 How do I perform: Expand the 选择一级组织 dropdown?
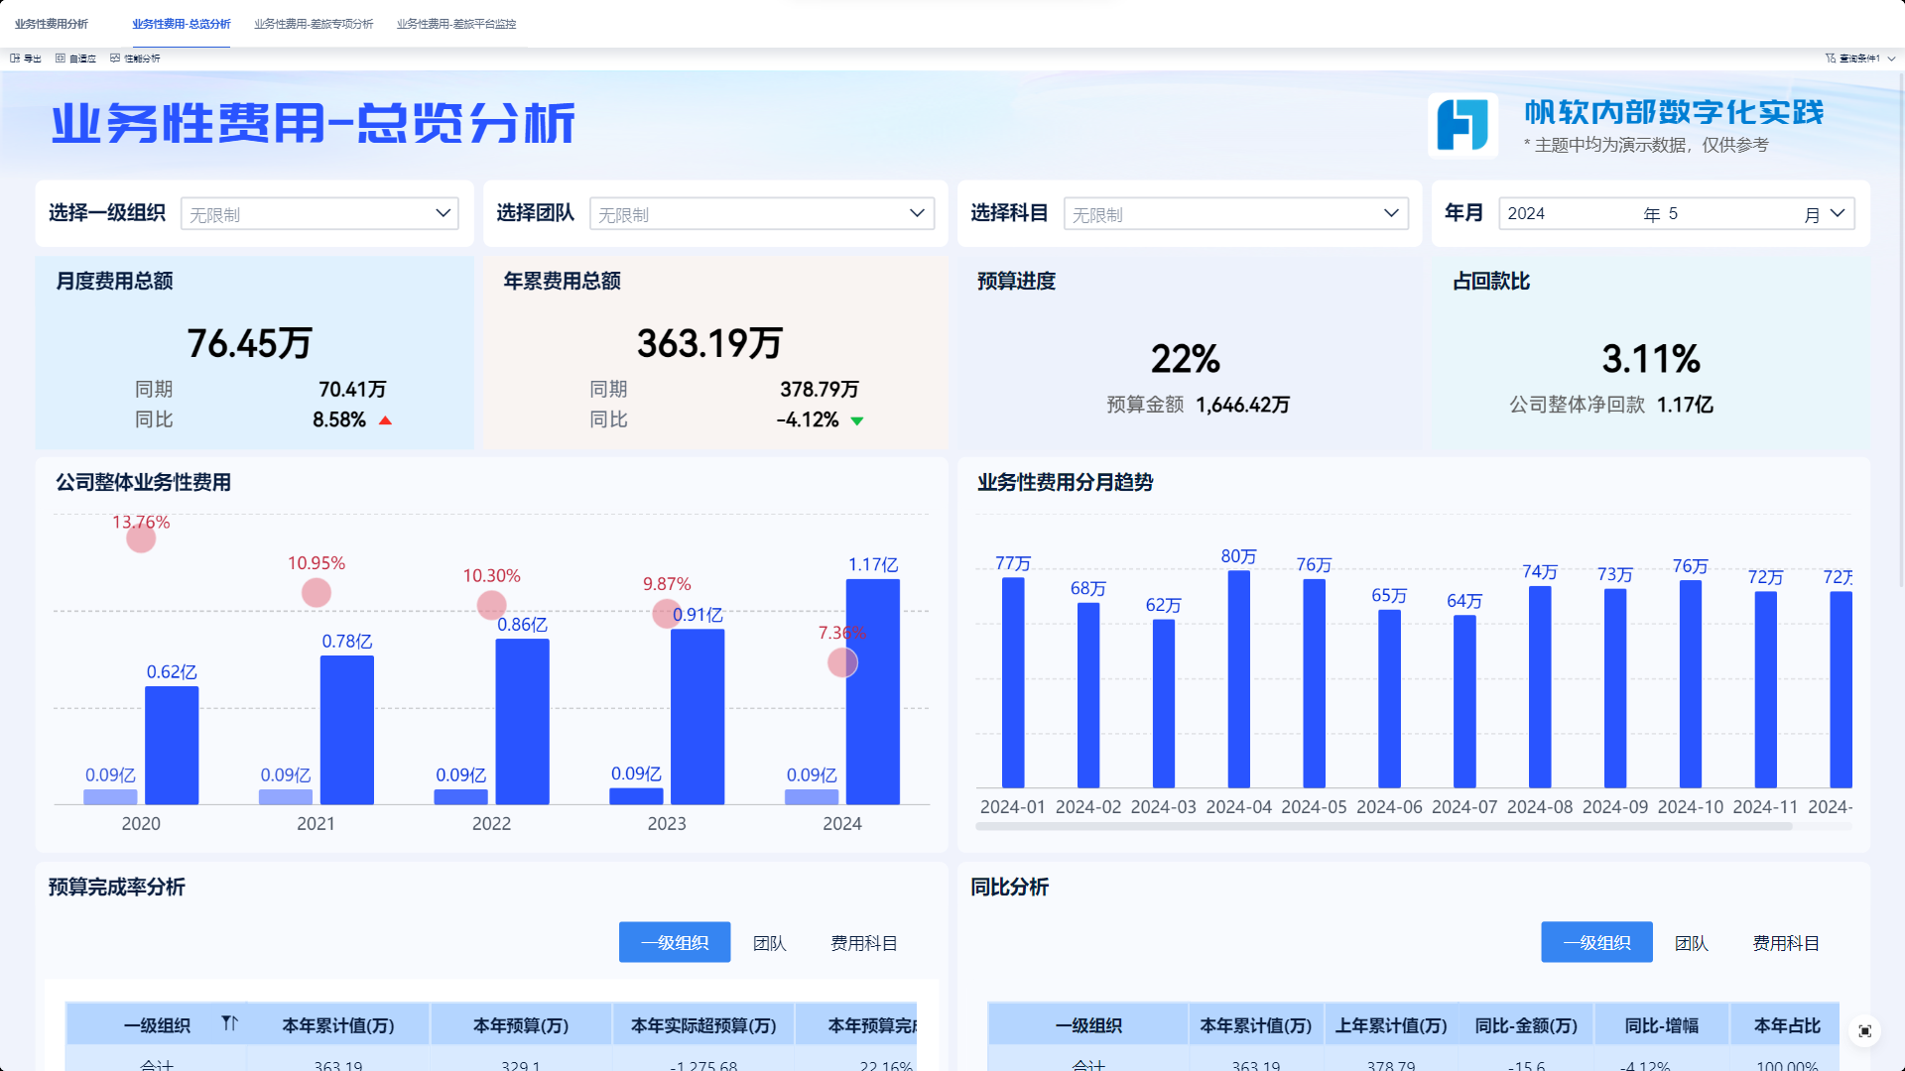click(x=443, y=213)
